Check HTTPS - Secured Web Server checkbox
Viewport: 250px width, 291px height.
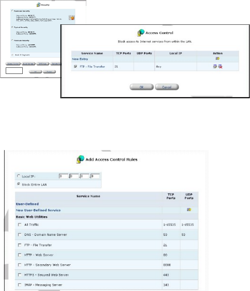point(20,275)
